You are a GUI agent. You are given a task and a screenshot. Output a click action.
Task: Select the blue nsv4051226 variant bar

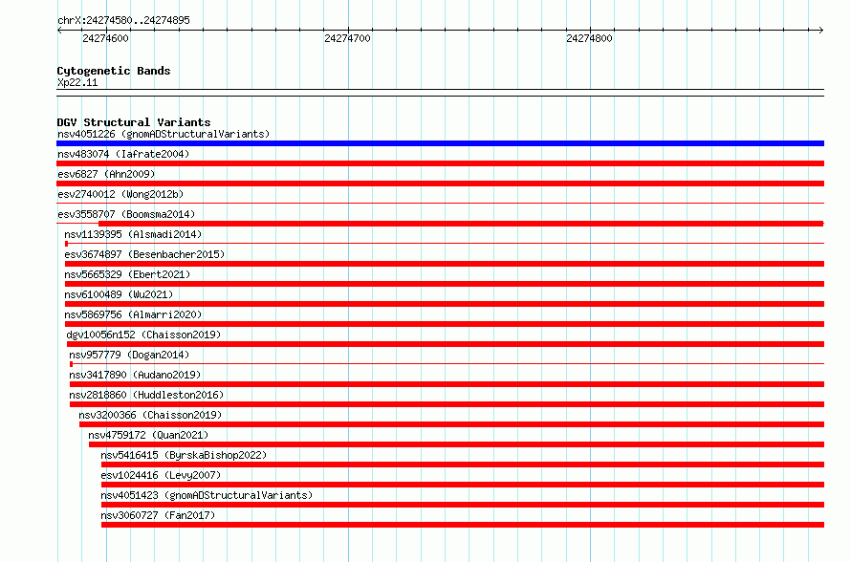pyautogui.click(x=440, y=143)
